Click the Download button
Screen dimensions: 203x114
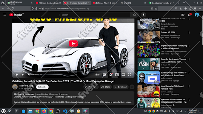(x=121, y=87)
